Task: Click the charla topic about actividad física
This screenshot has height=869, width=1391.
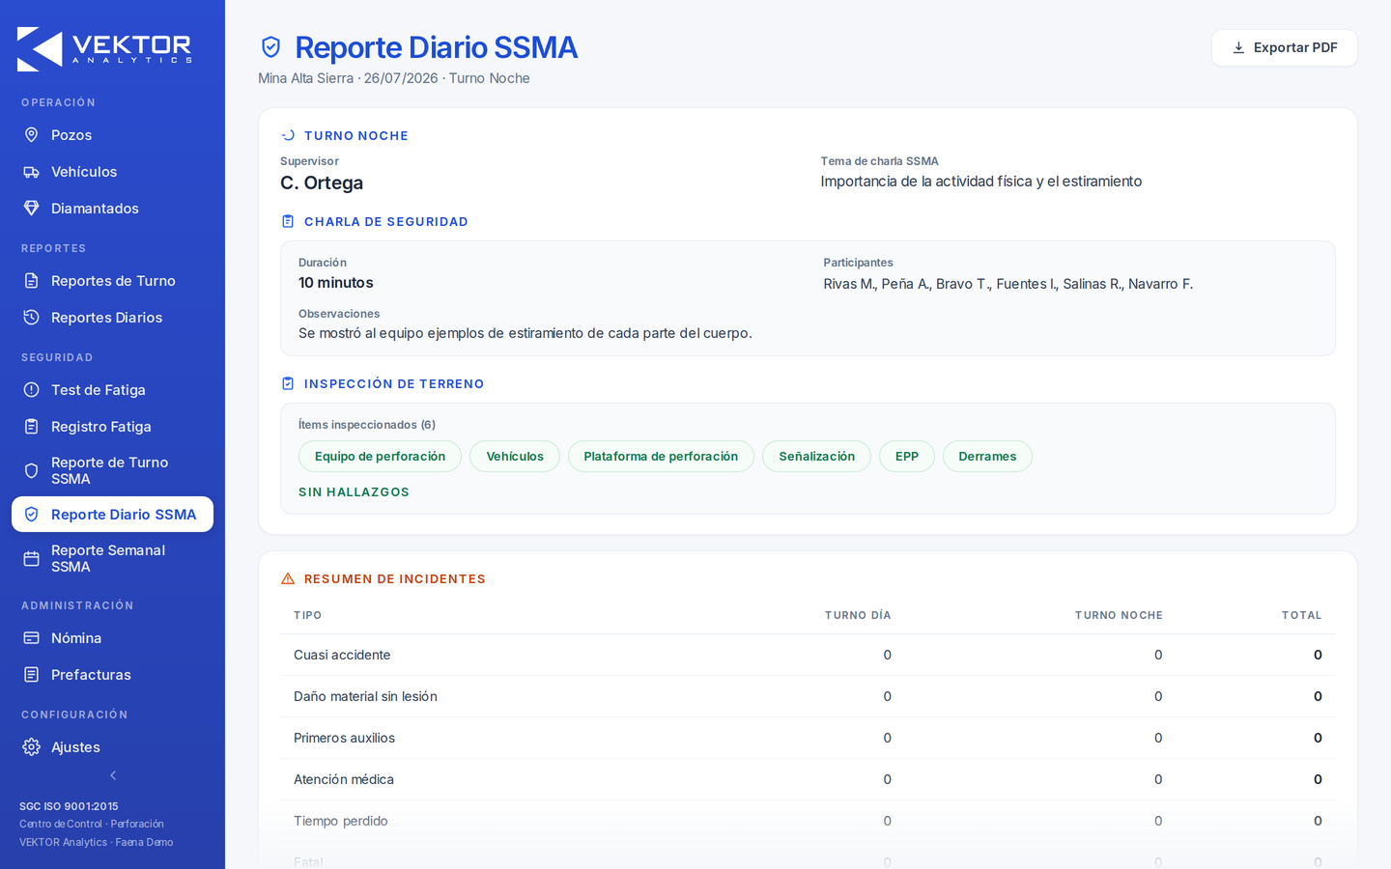Action: click(x=981, y=182)
